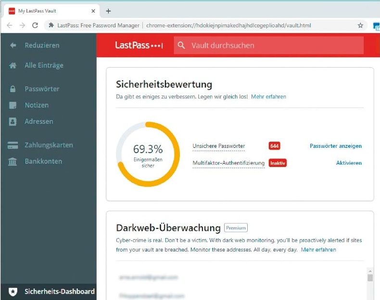380x300 pixels.
Task: Select Bankkonten in sidebar
Action: (x=43, y=161)
